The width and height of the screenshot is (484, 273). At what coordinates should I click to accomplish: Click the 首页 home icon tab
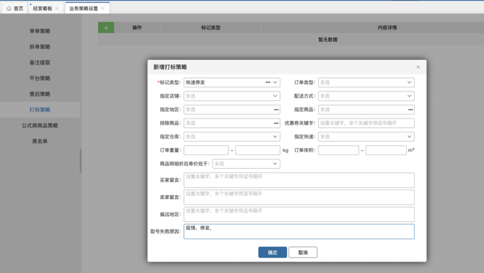point(15,8)
